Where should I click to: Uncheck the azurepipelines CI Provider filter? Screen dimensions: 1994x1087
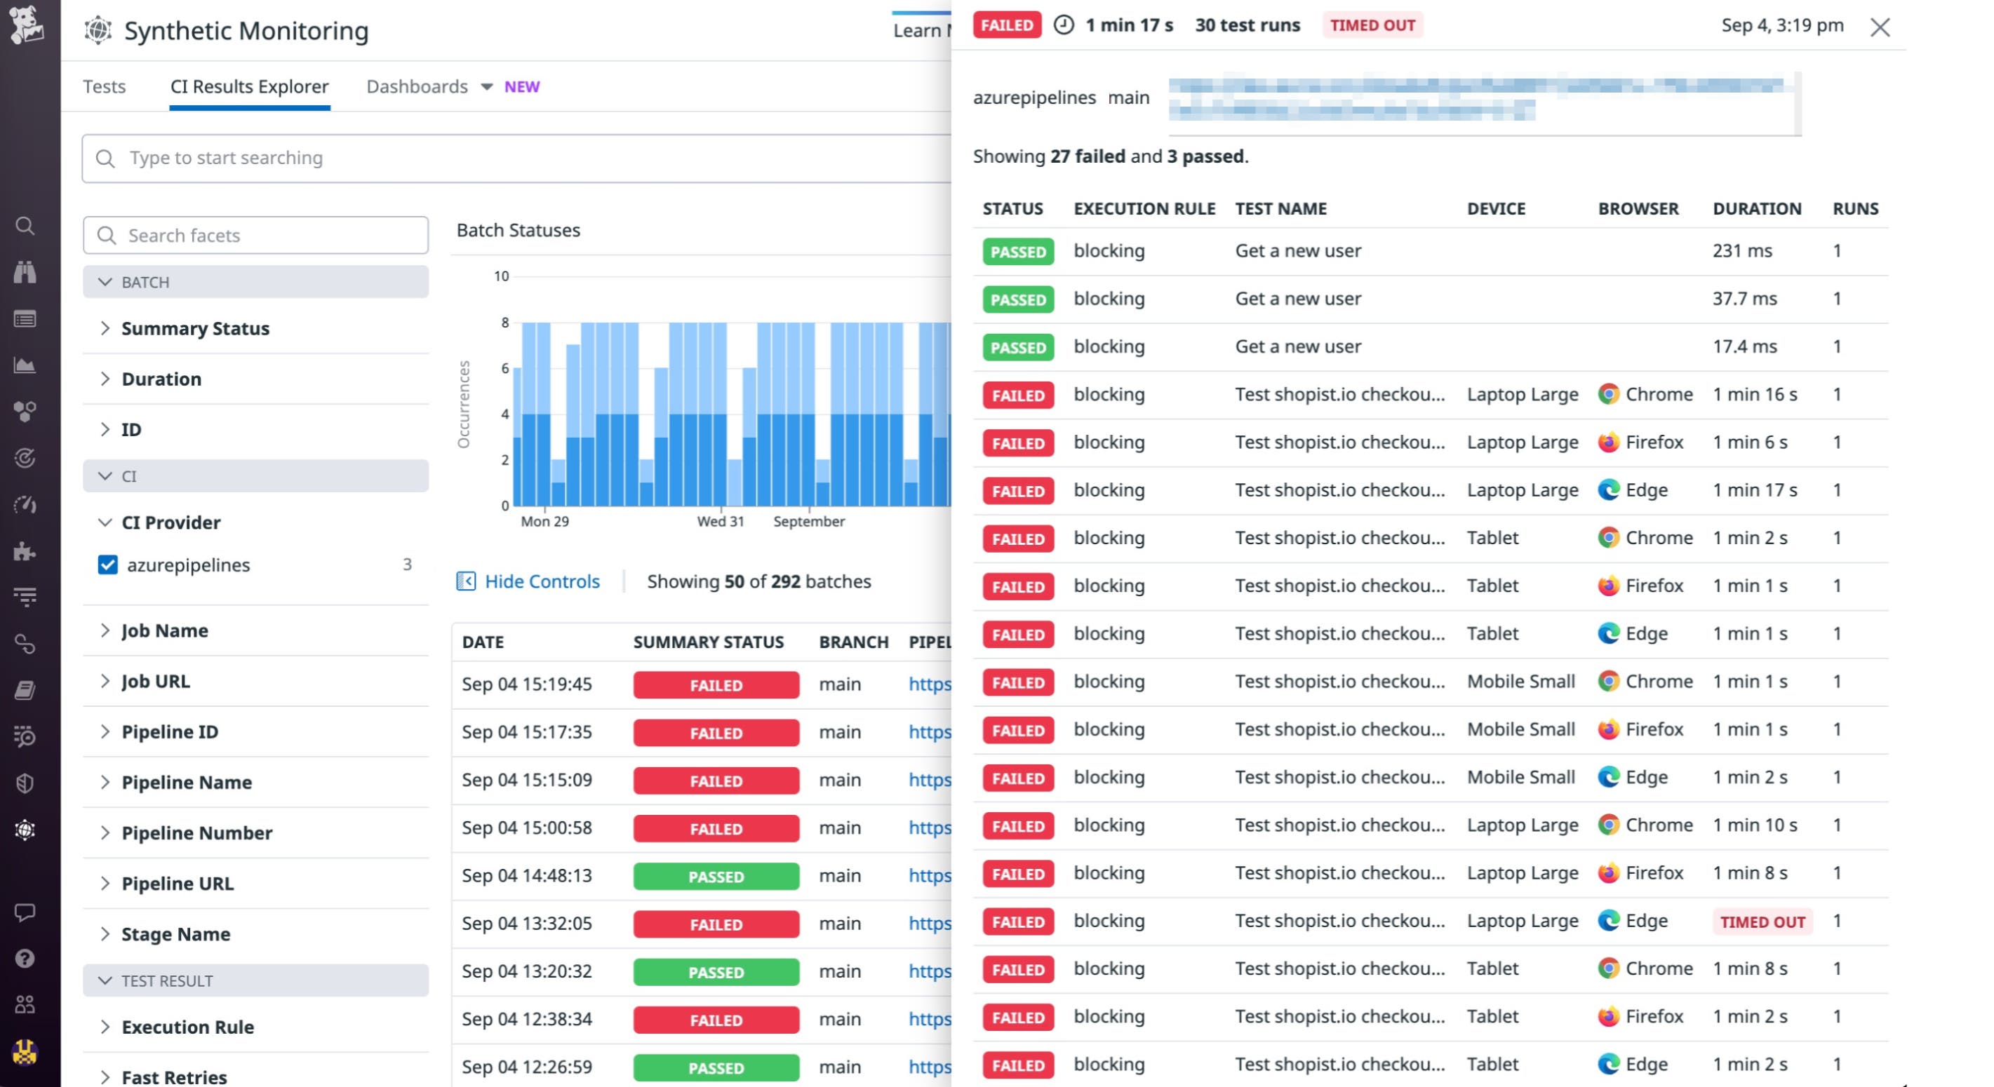(108, 565)
